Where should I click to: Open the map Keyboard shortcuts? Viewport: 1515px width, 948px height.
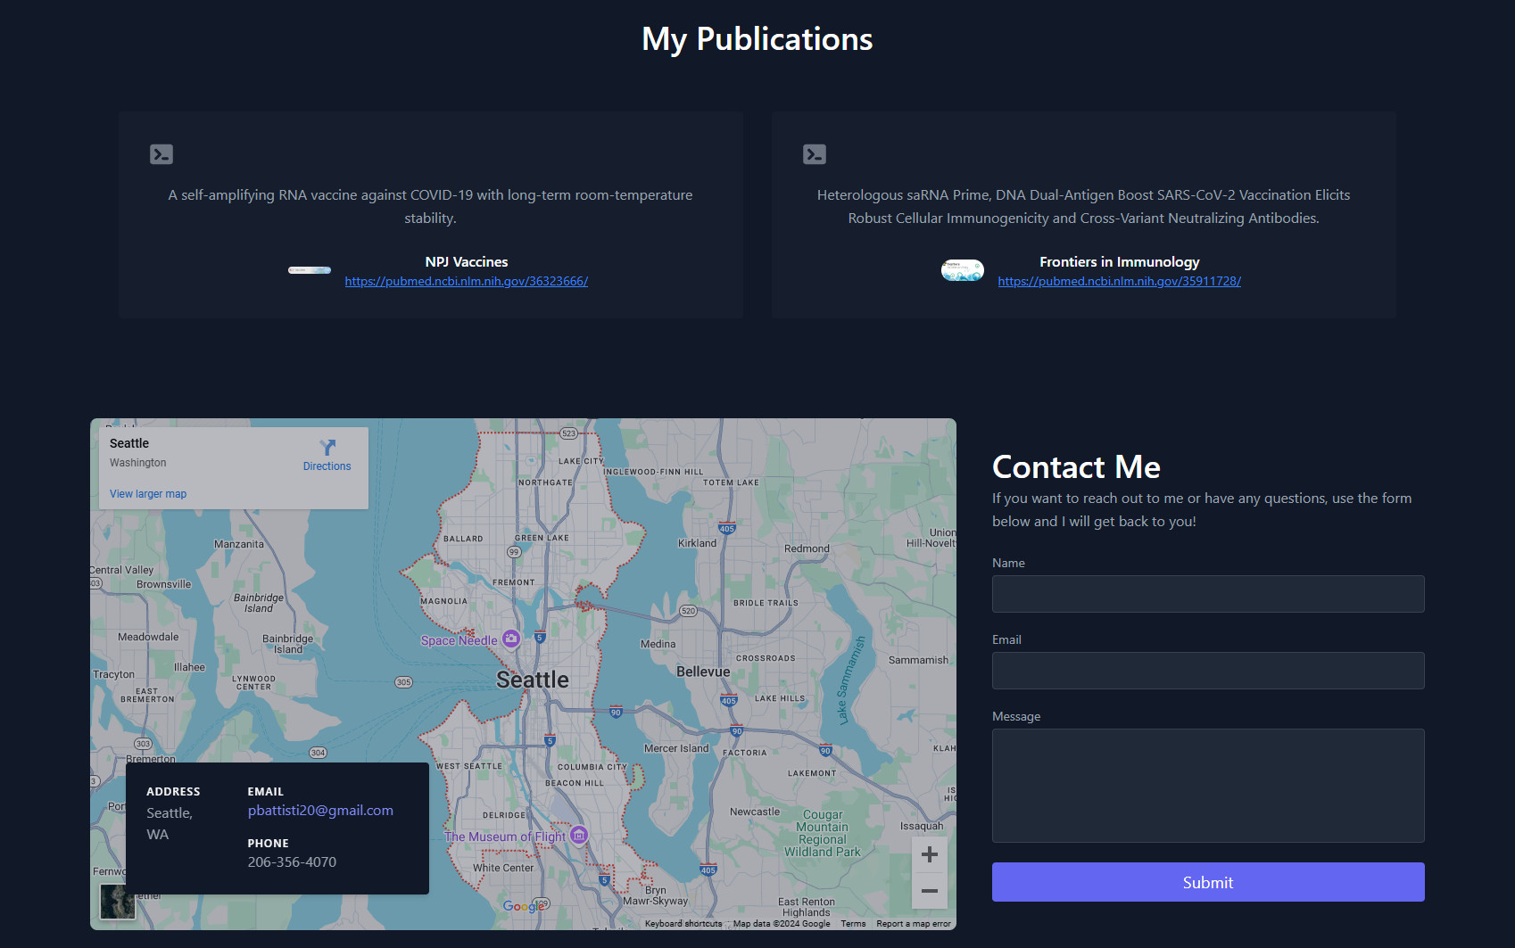(x=682, y=924)
